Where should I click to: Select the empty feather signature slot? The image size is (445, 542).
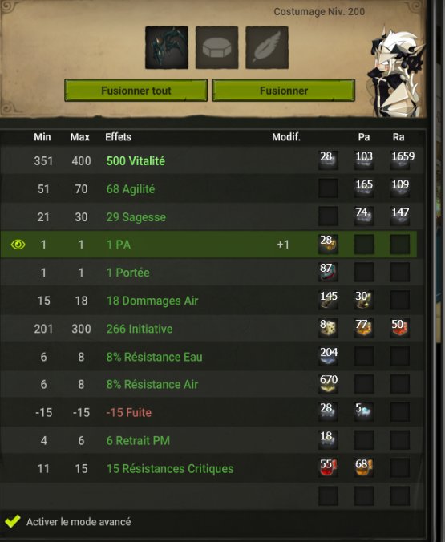(267, 47)
